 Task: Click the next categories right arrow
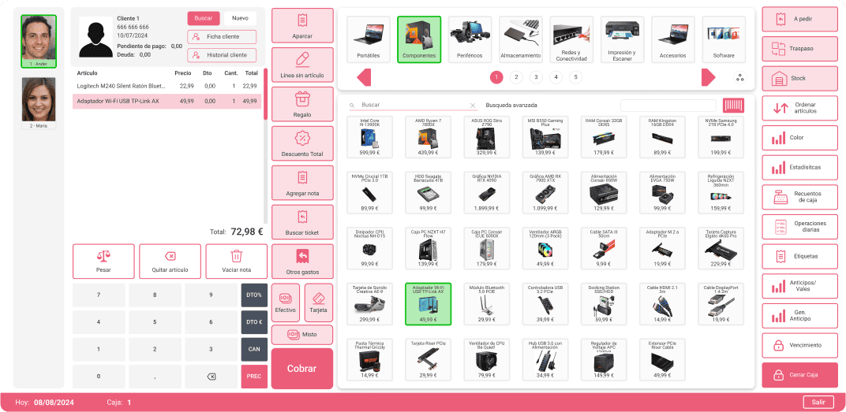coord(709,77)
